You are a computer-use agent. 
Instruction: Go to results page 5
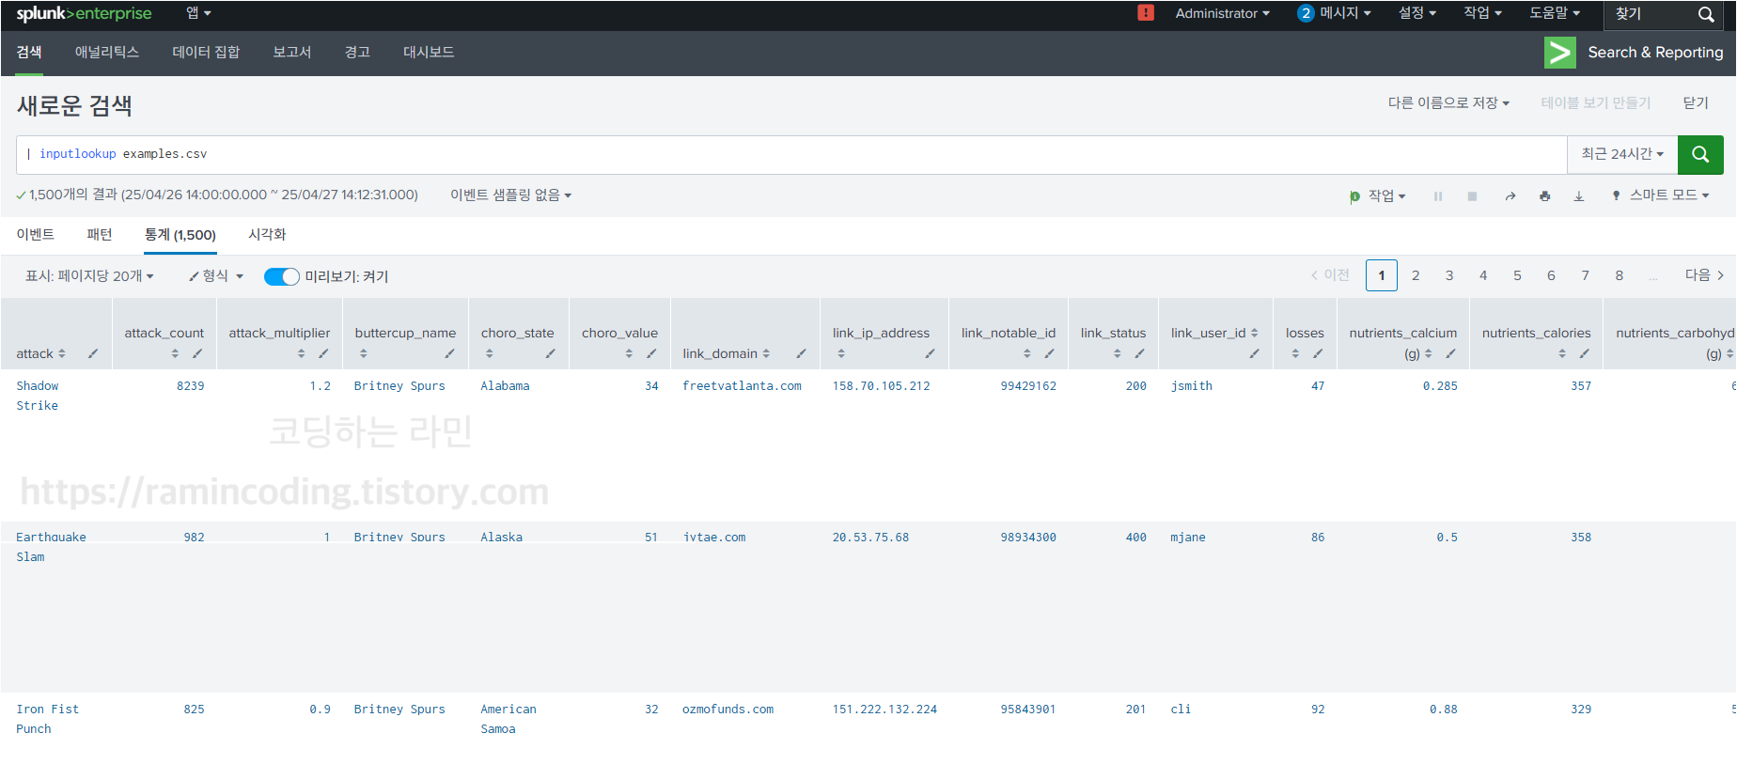click(1517, 275)
